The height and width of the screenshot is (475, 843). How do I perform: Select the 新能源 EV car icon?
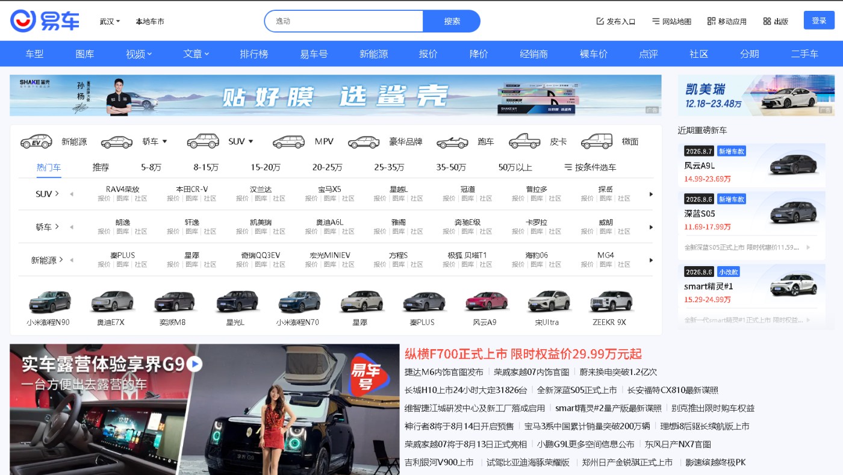coord(37,141)
